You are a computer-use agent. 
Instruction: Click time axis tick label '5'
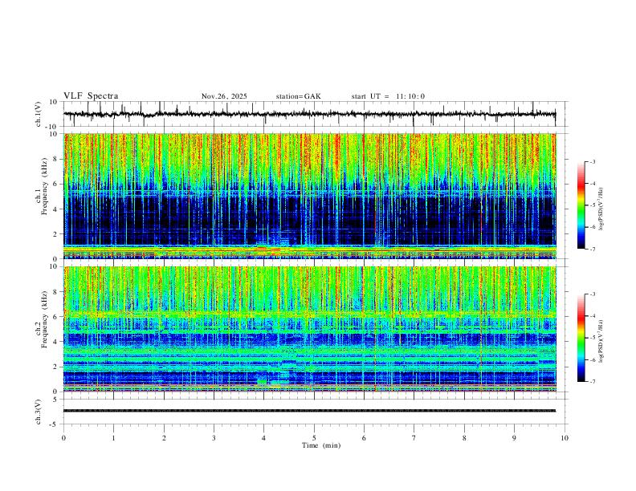(x=314, y=438)
